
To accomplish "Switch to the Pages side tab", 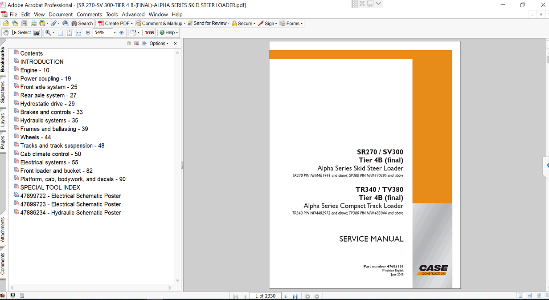I will (x=3, y=142).
